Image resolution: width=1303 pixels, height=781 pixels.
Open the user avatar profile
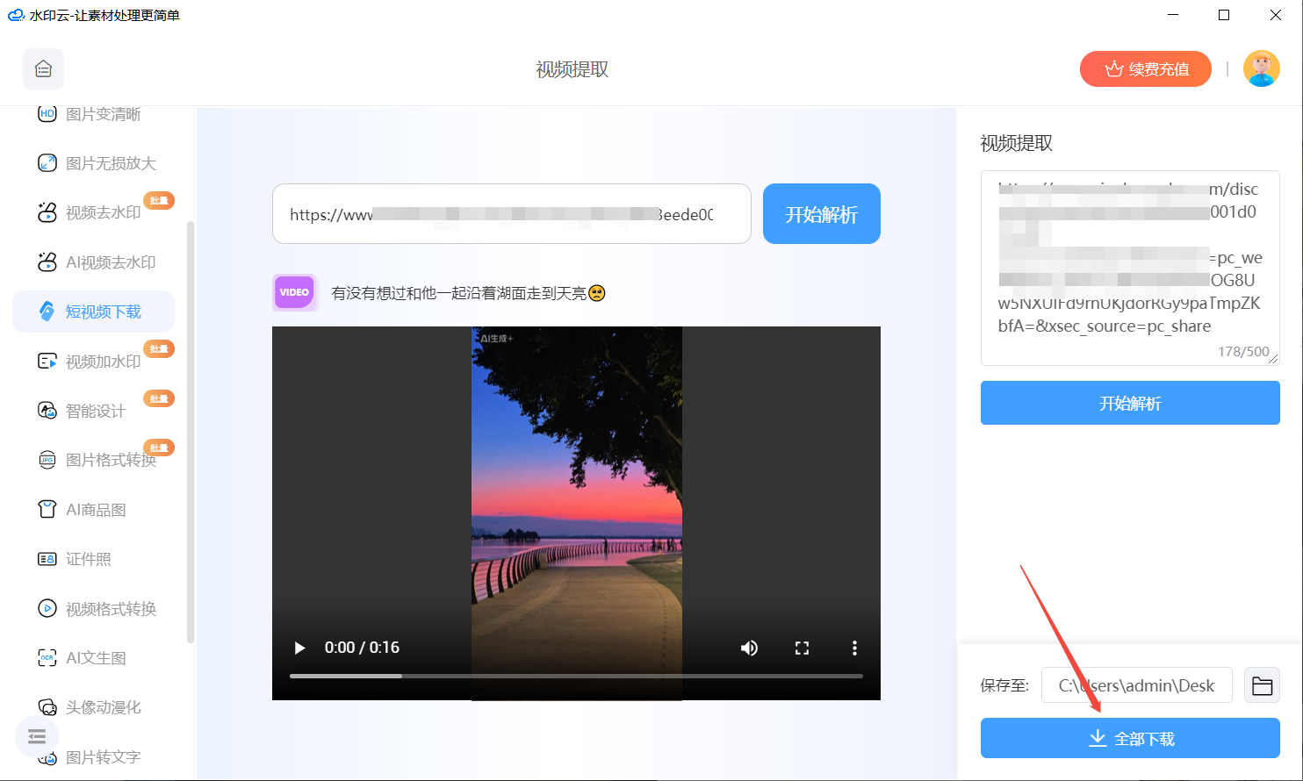(1262, 68)
